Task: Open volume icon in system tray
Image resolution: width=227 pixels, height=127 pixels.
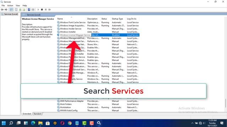Action: (204, 123)
